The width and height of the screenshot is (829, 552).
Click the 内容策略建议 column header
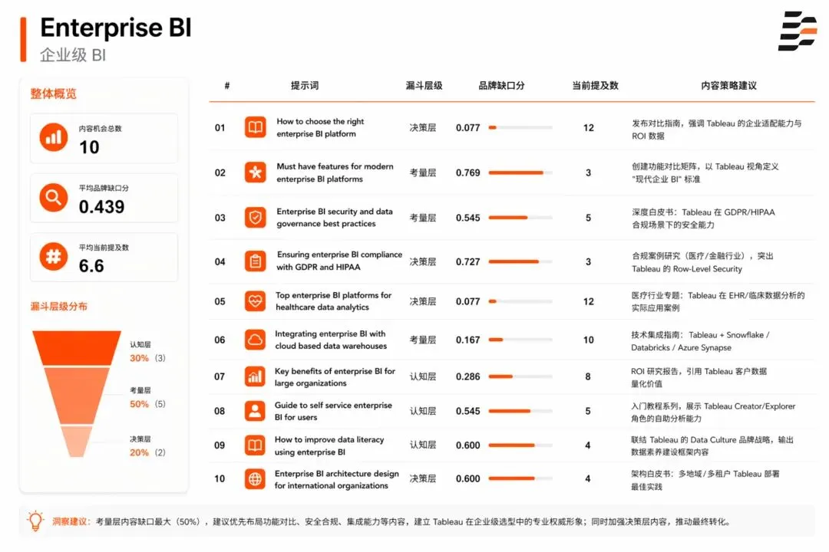[x=728, y=86]
